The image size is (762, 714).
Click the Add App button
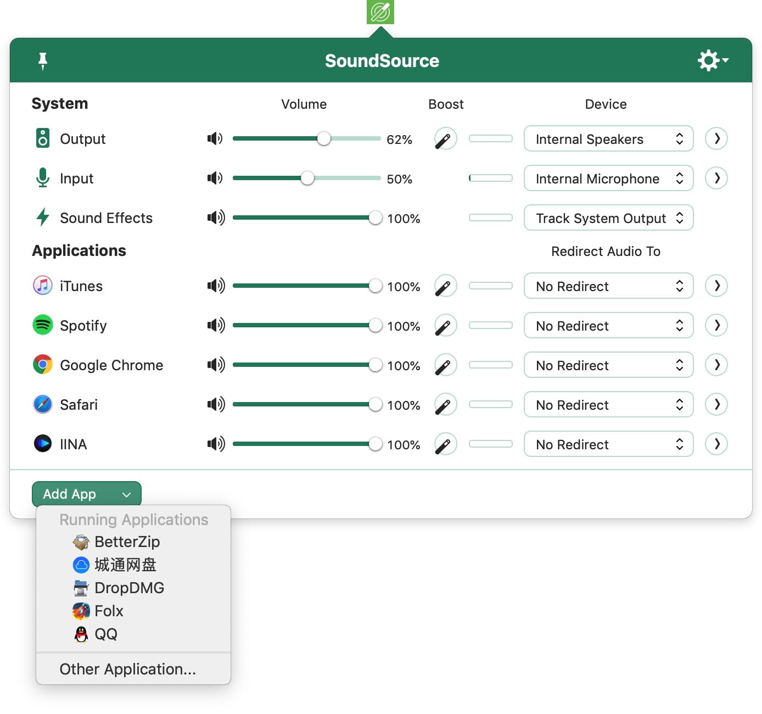point(87,494)
